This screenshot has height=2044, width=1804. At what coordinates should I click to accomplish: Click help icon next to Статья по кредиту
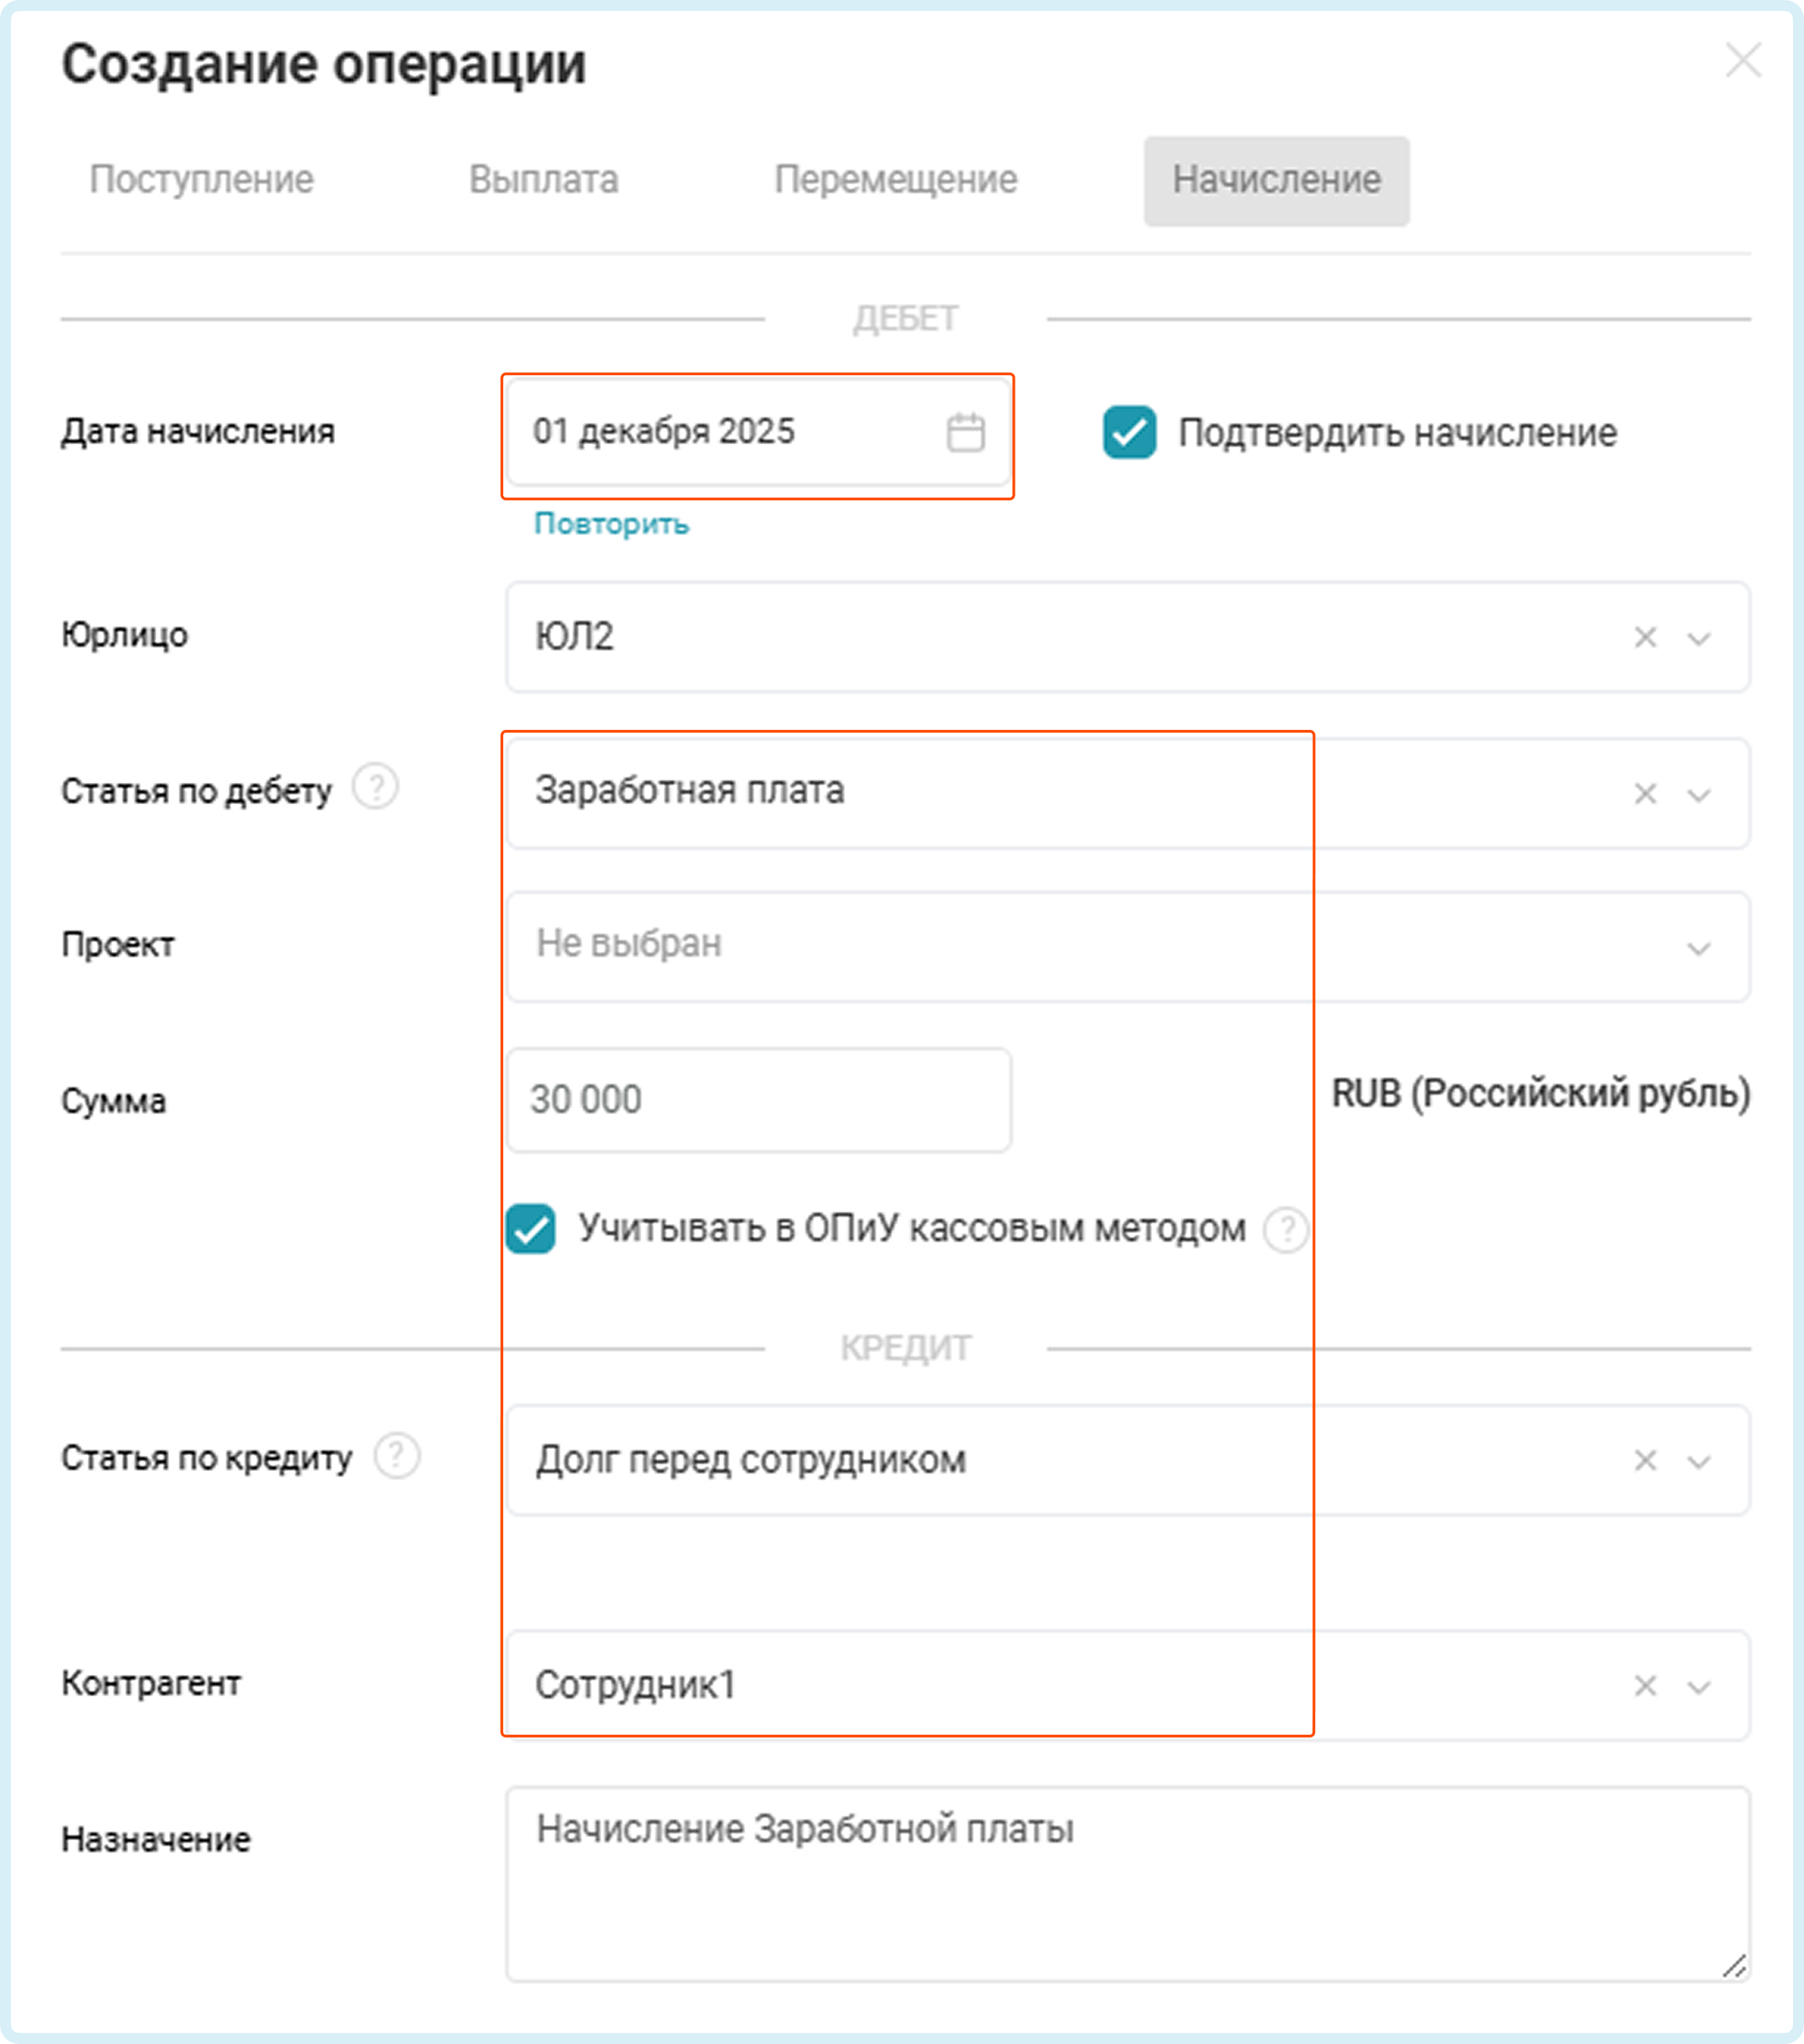click(x=396, y=1456)
